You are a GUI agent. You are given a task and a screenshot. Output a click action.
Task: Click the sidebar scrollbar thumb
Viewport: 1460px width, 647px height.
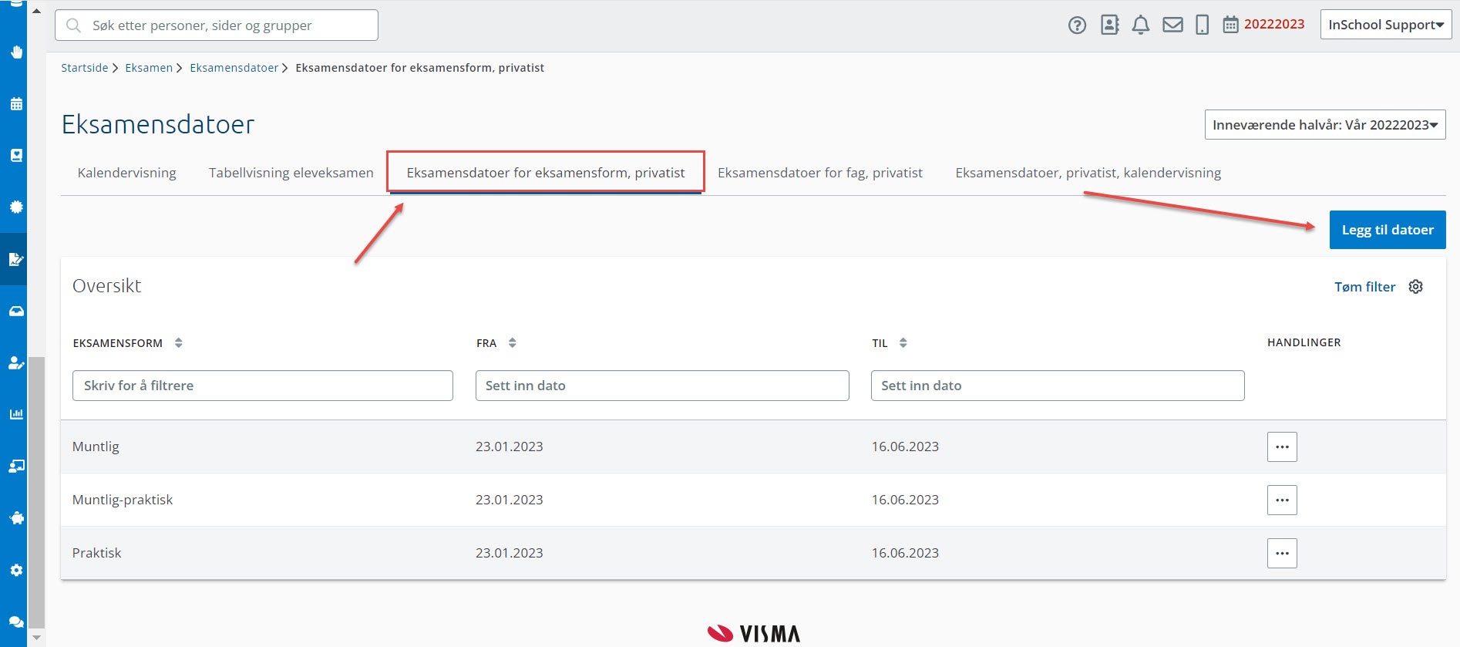coord(36,493)
